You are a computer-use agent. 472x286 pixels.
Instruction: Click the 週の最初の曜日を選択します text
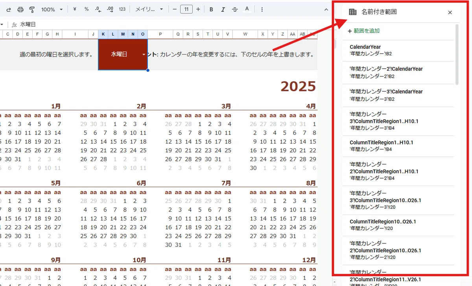56,54
